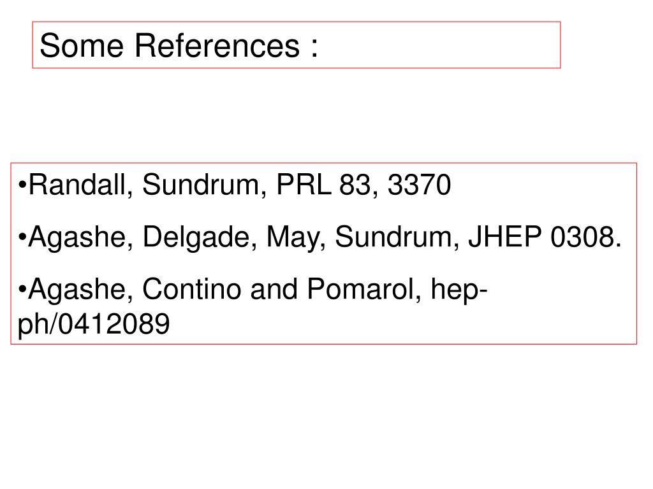Click the word "References" in the title

coord(217,45)
